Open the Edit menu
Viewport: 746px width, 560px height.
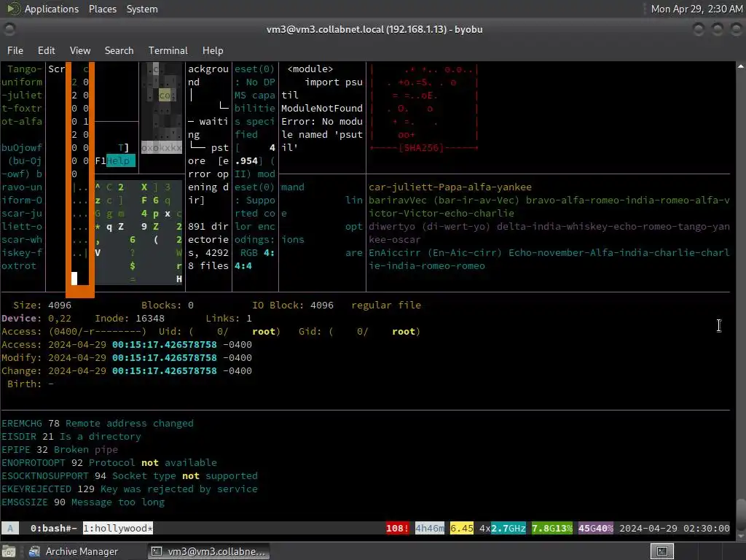[x=46, y=50]
